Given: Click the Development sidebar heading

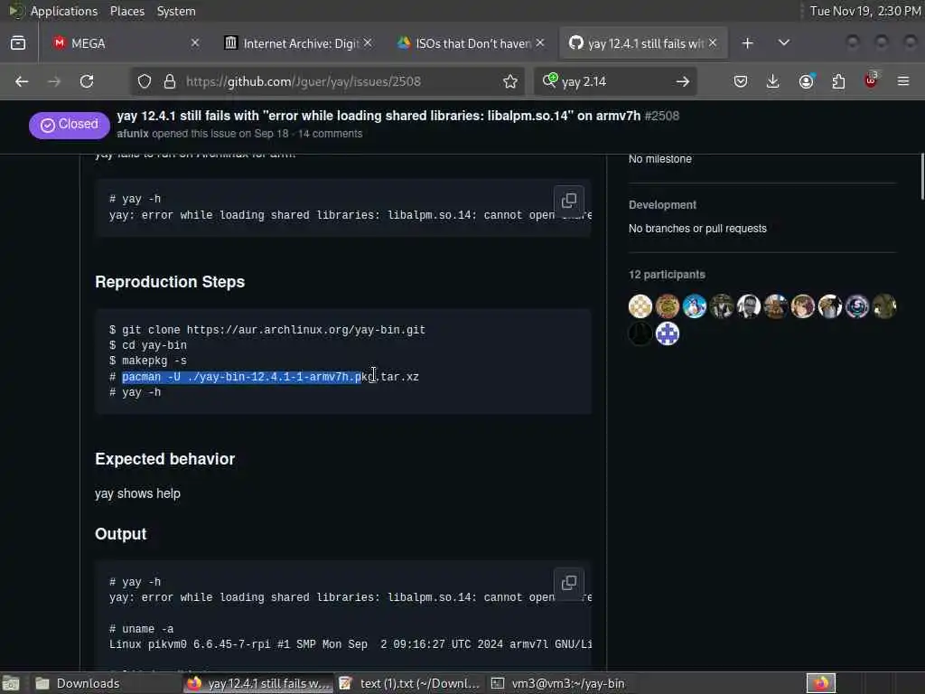Looking at the screenshot, I should (x=662, y=205).
